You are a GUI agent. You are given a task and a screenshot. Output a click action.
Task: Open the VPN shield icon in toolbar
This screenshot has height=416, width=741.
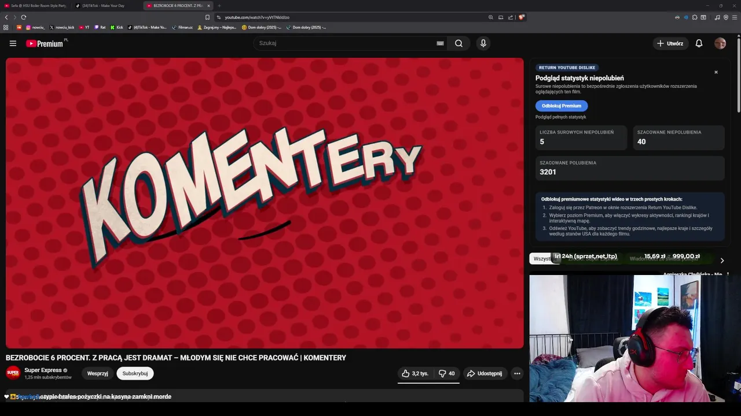726,17
